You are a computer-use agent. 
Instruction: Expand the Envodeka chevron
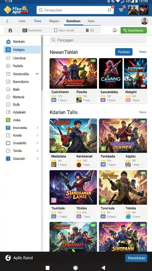tap(37, 128)
